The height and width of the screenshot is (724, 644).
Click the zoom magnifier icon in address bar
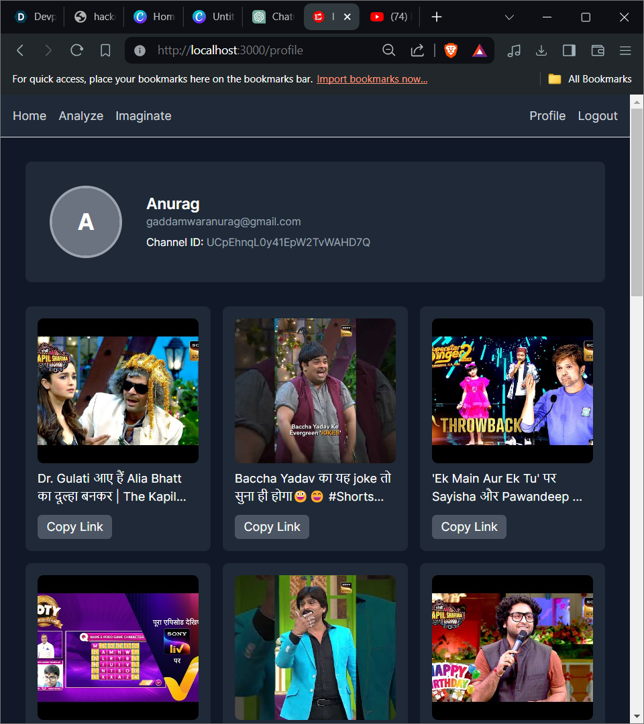click(x=389, y=50)
